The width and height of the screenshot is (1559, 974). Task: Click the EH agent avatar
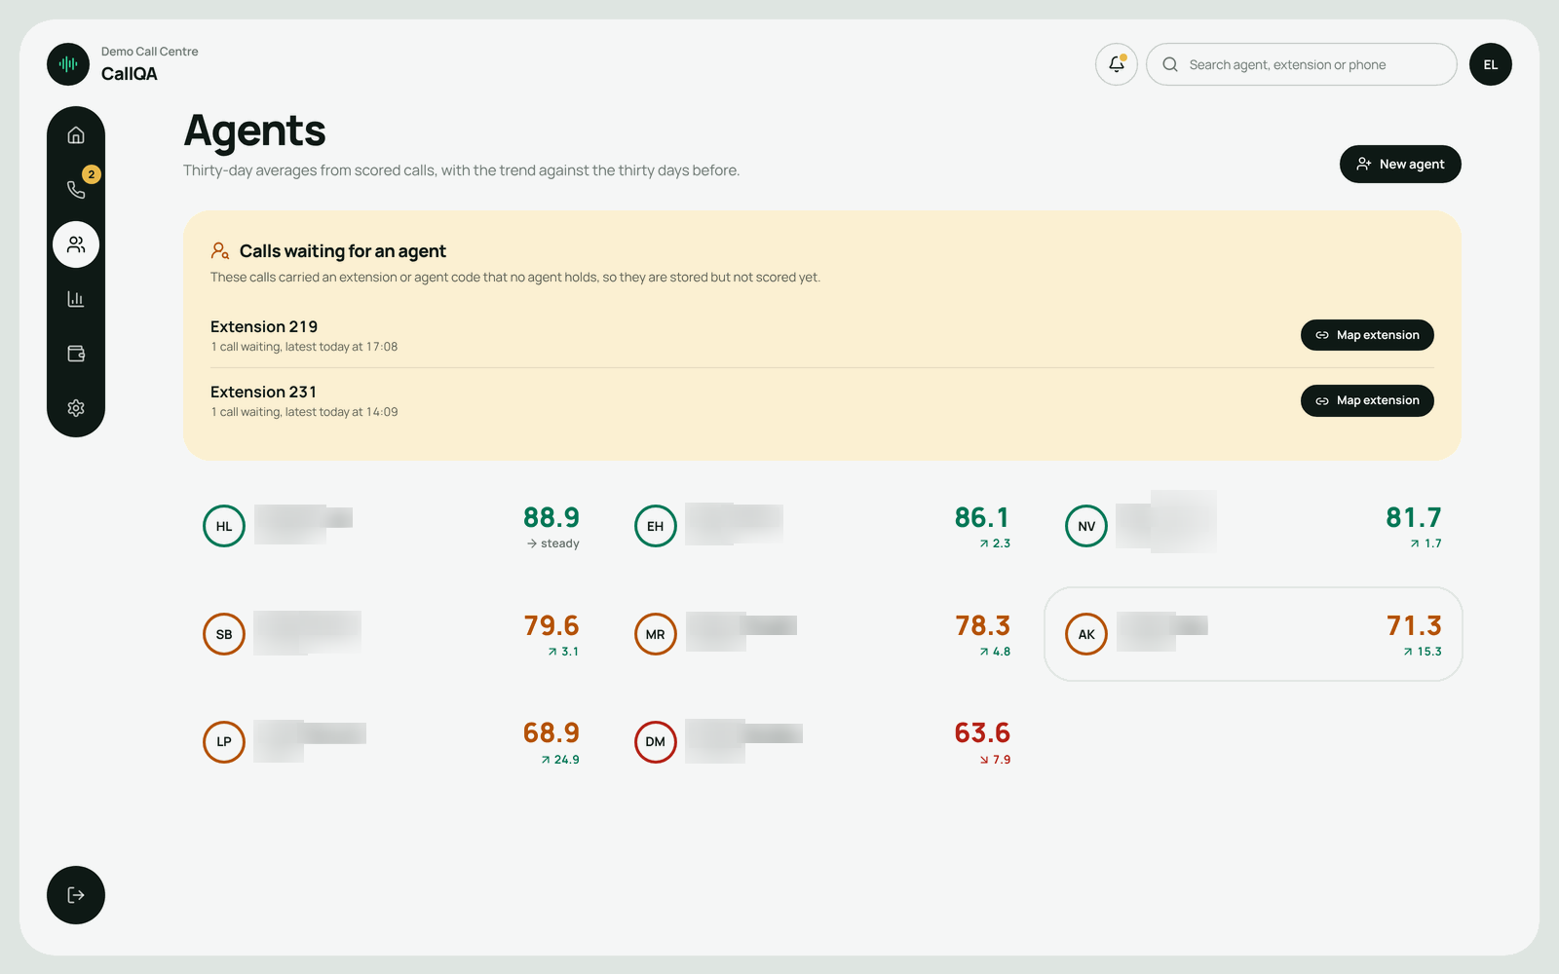tap(656, 526)
